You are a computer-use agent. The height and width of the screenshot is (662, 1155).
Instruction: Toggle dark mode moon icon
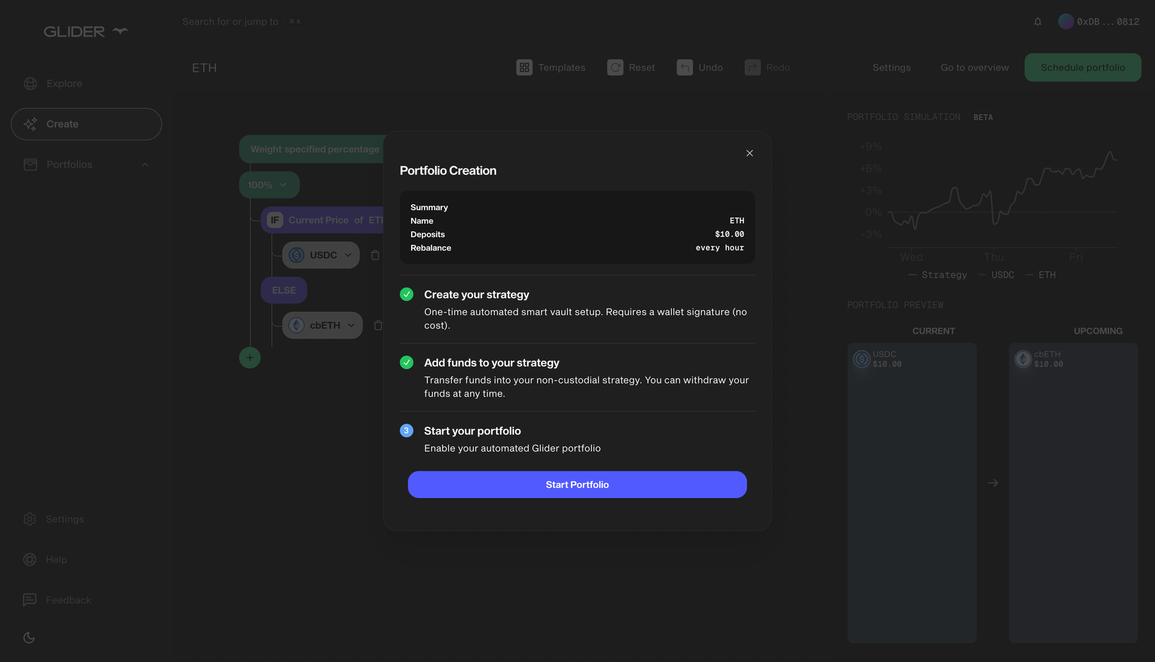tap(29, 638)
